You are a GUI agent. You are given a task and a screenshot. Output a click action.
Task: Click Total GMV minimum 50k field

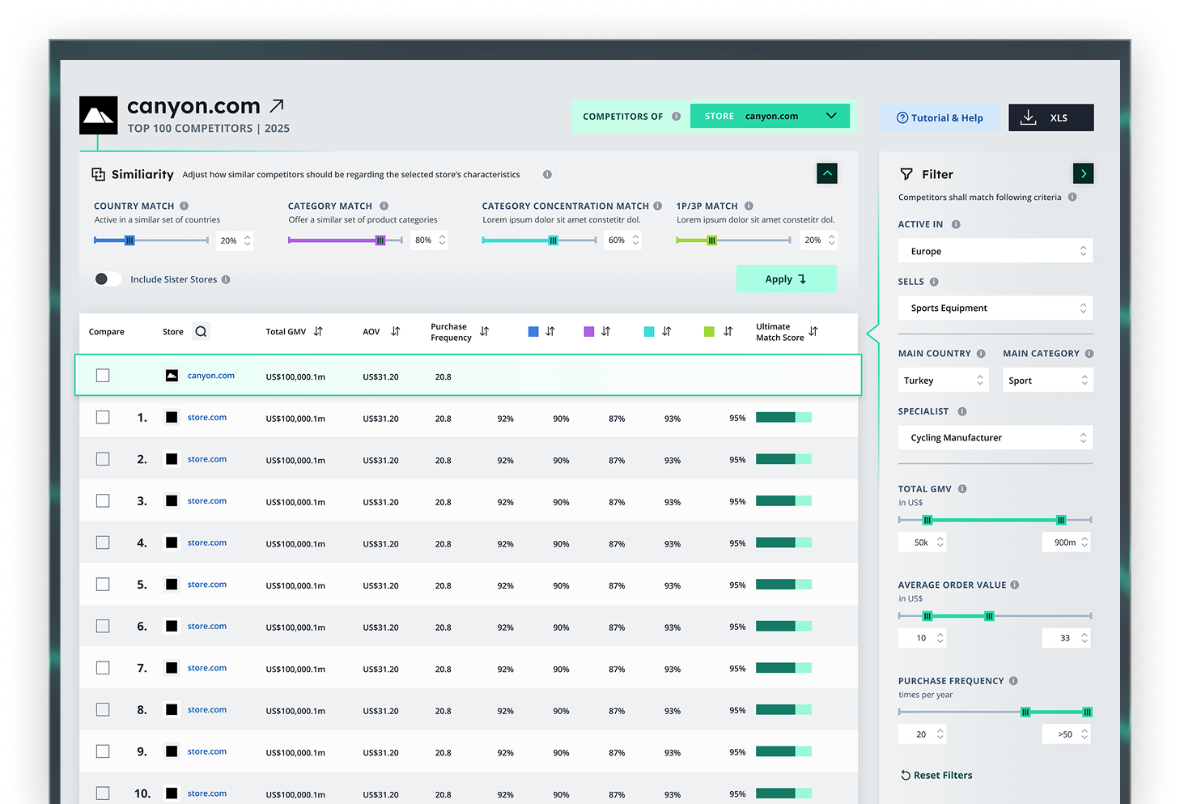tap(923, 542)
